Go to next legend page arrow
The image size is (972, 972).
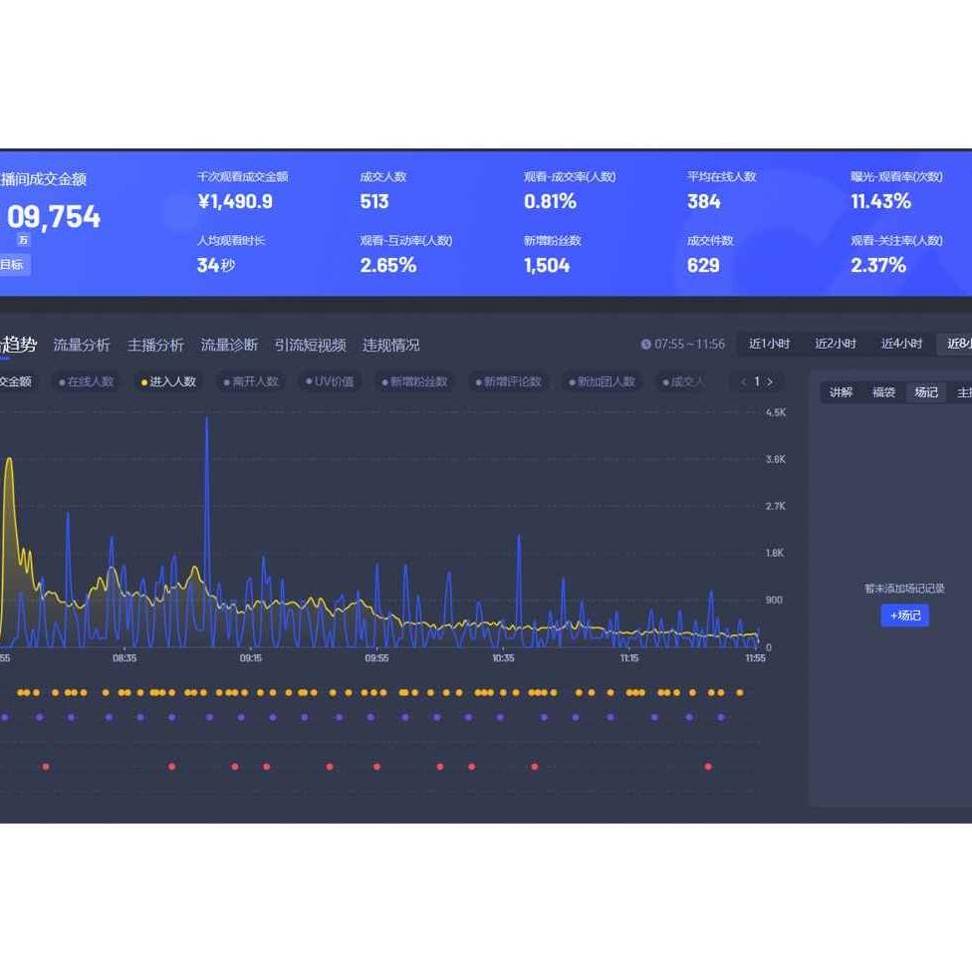769,381
